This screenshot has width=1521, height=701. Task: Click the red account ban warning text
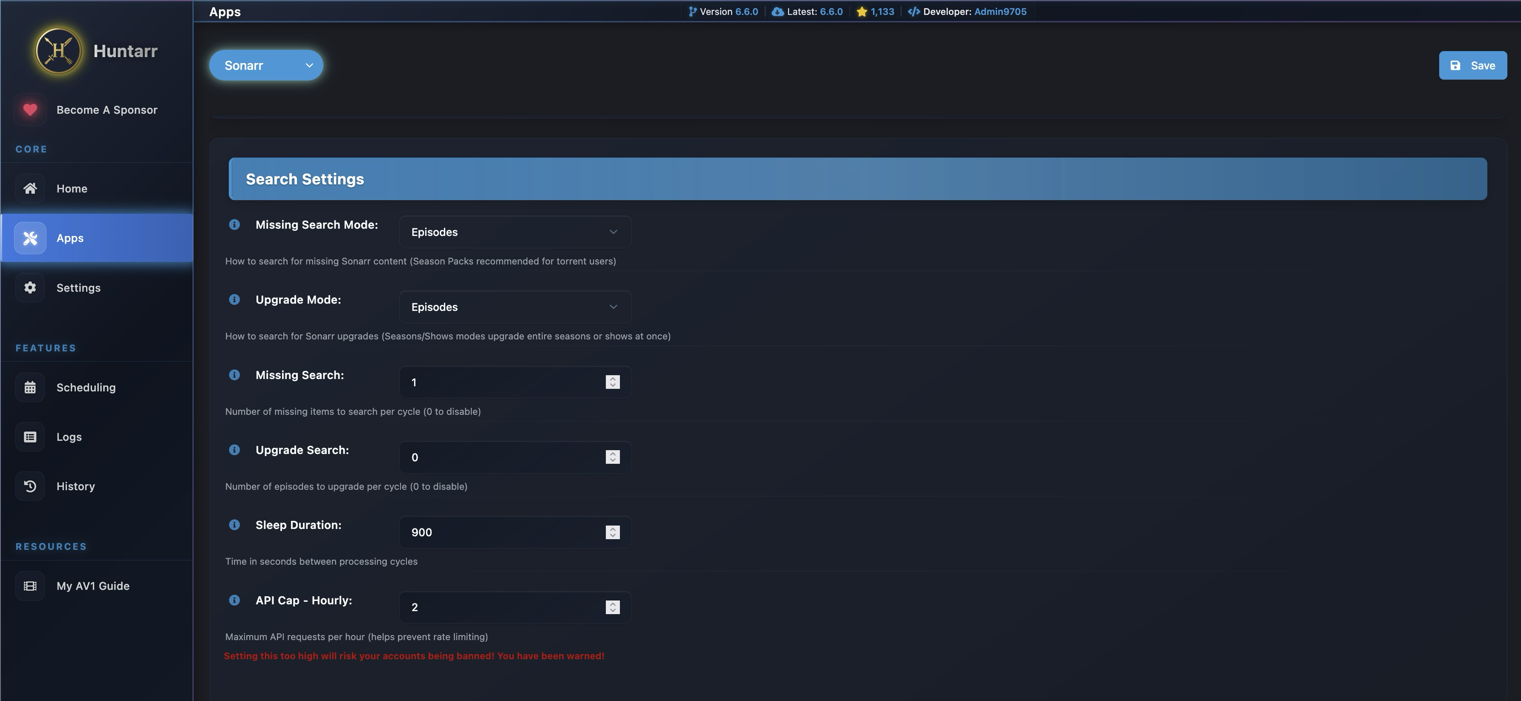pos(414,655)
